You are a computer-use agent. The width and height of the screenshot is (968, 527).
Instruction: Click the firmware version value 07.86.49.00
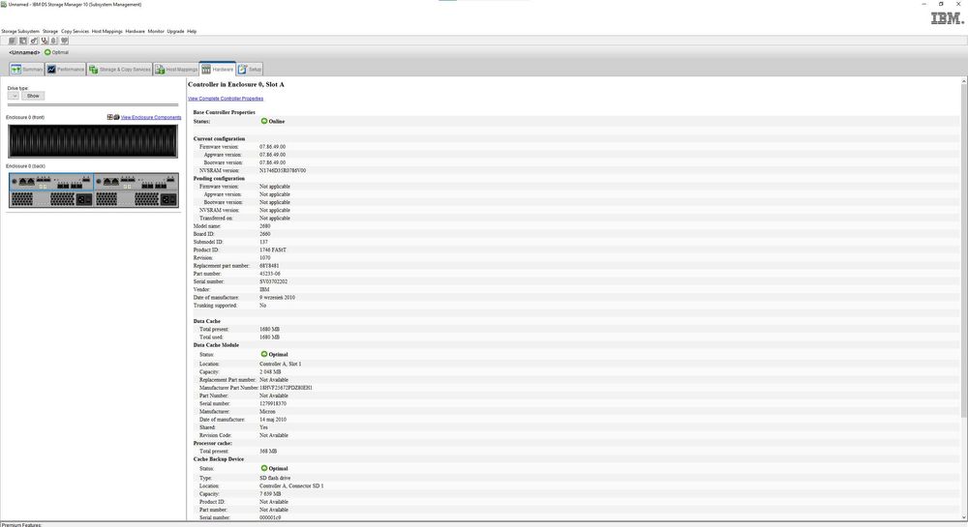tap(272, 147)
